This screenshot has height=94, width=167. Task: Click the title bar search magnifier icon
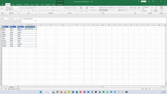point(139,2)
